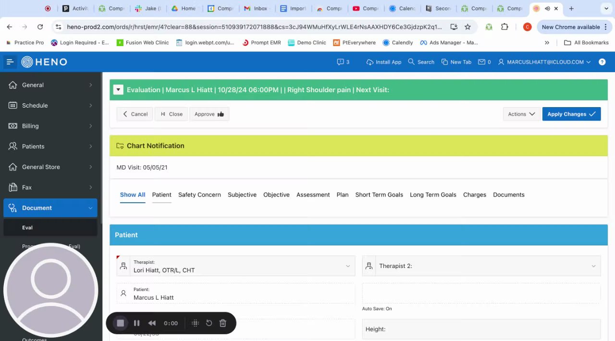Delete the recording with trash icon
The image size is (615, 341).
tap(223, 323)
